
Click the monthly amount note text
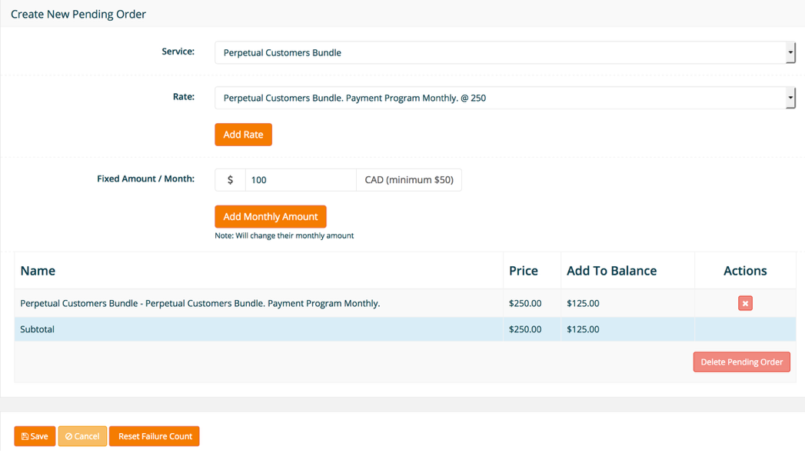(284, 235)
